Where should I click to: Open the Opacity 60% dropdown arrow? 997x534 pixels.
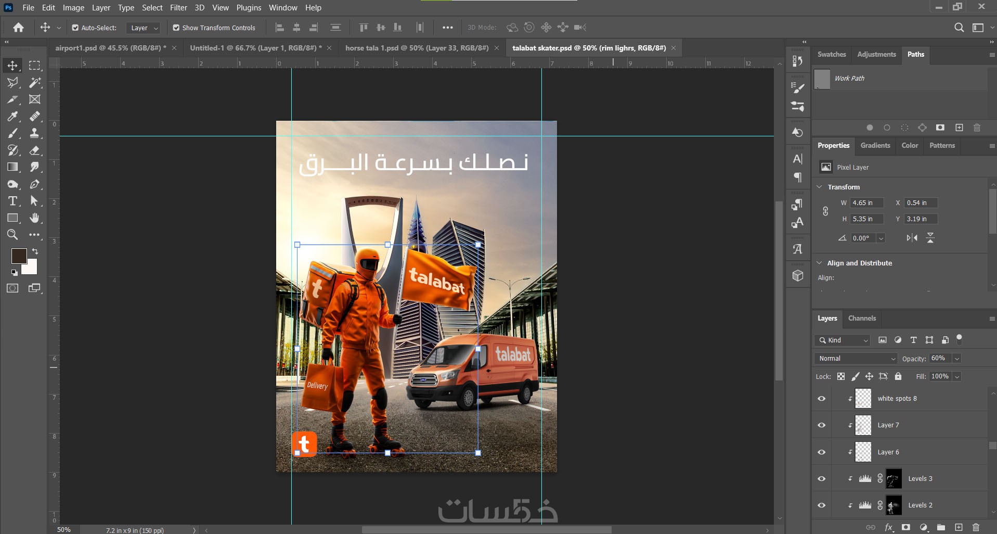956,358
